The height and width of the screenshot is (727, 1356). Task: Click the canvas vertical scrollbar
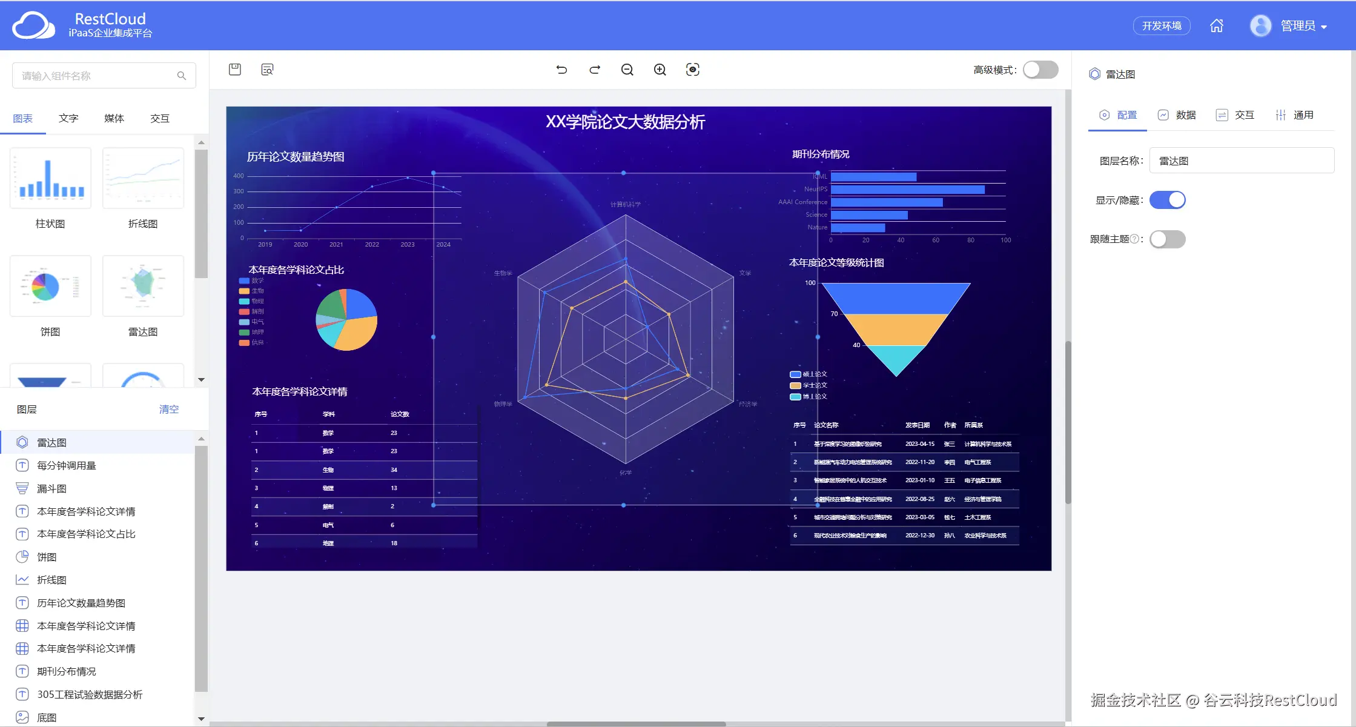click(x=1068, y=422)
